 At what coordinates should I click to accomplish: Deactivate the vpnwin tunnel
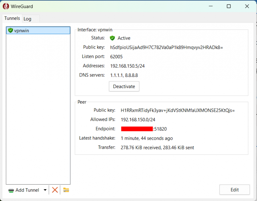(124, 86)
